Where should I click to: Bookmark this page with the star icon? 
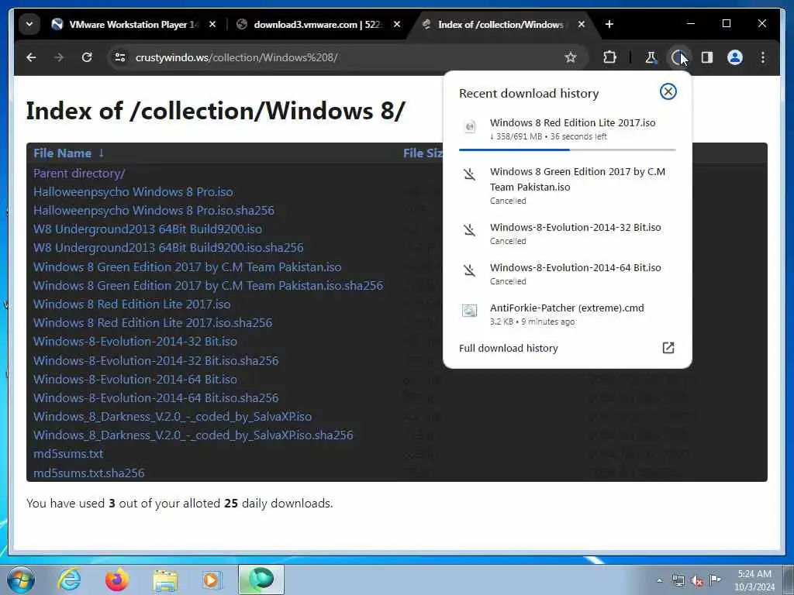[x=571, y=57]
